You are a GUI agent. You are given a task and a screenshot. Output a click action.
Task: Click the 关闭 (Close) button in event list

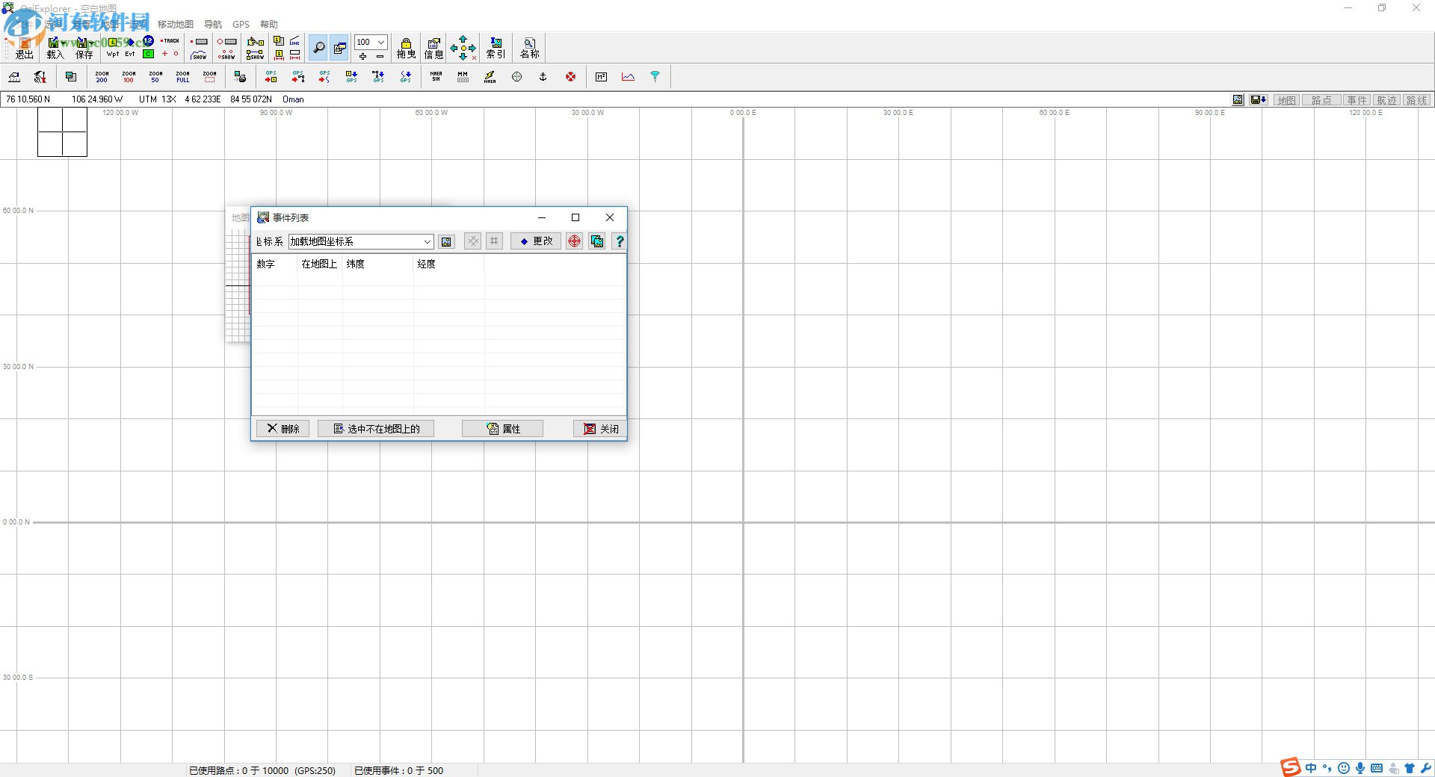point(600,429)
